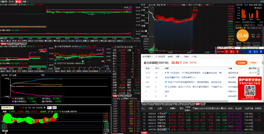Switch to the 设置版面 tab
This screenshot has height=134, width=264.
pyautogui.click(x=4, y=2)
